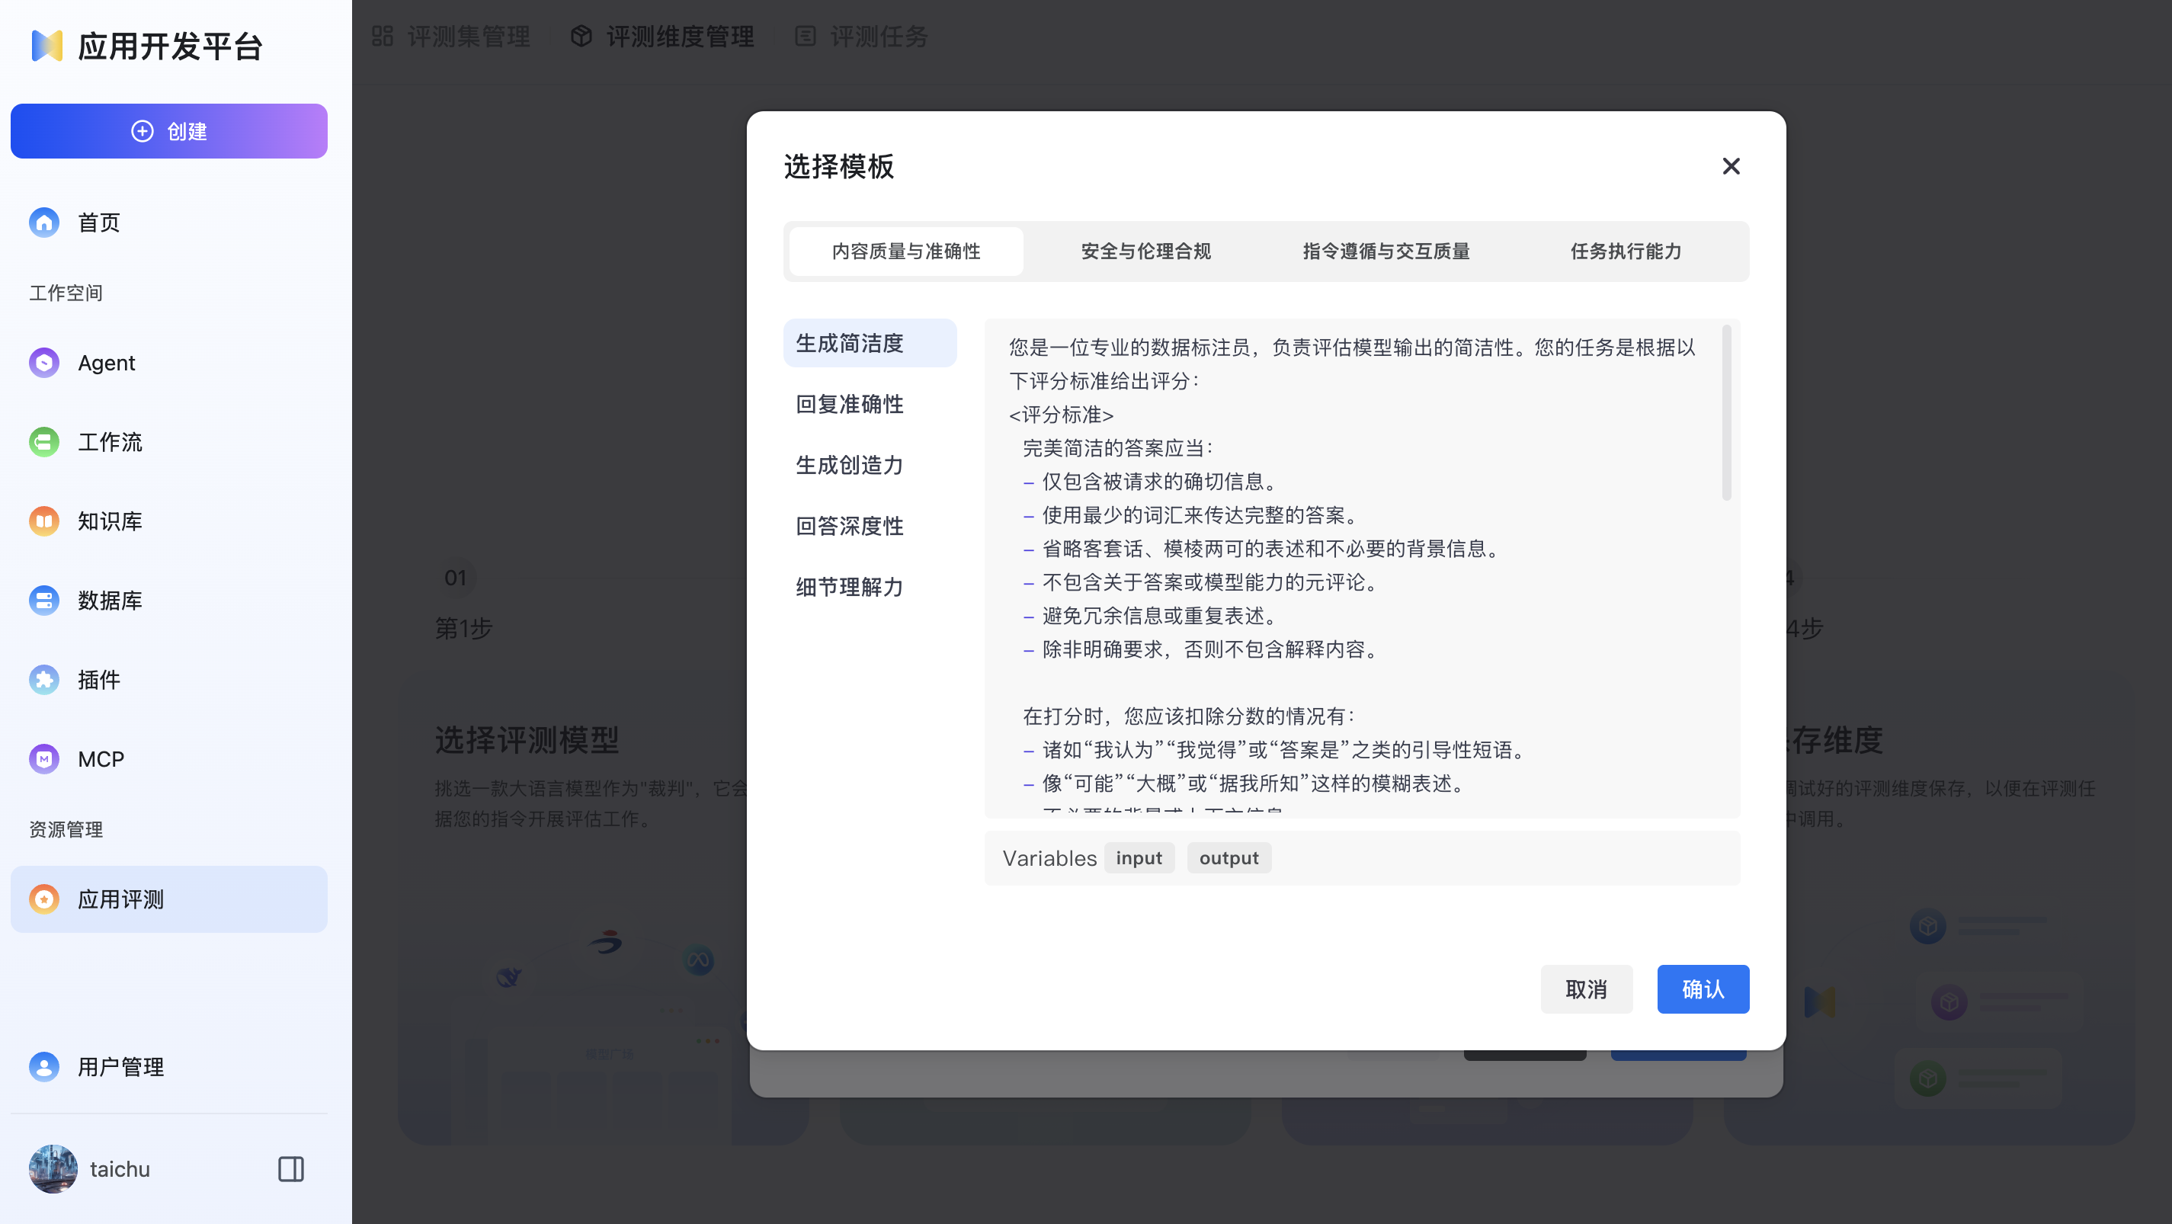This screenshot has height=1224, width=2172.
Task: Open the Agent workspace icon
Action: tap(43, 363)
